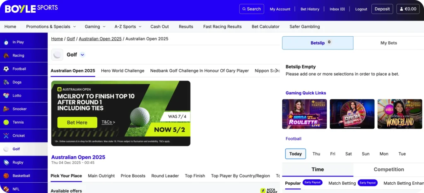The height and width of the screenshot is (193, 424).
Task: Click Home breadcrumb link
Action: tap(57, 39)
